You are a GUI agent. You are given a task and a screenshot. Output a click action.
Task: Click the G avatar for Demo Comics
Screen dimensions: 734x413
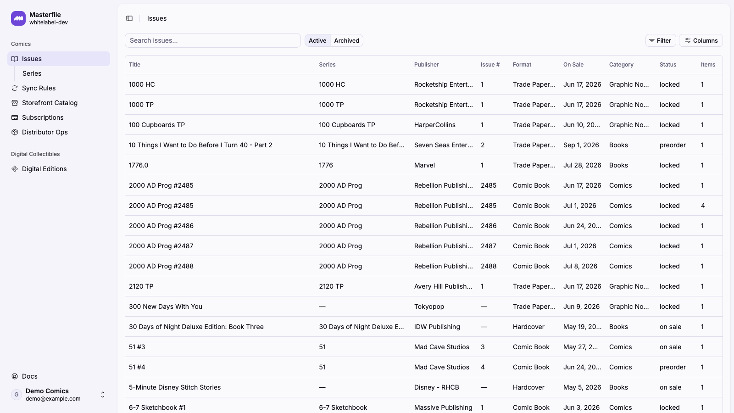(17, 395)
